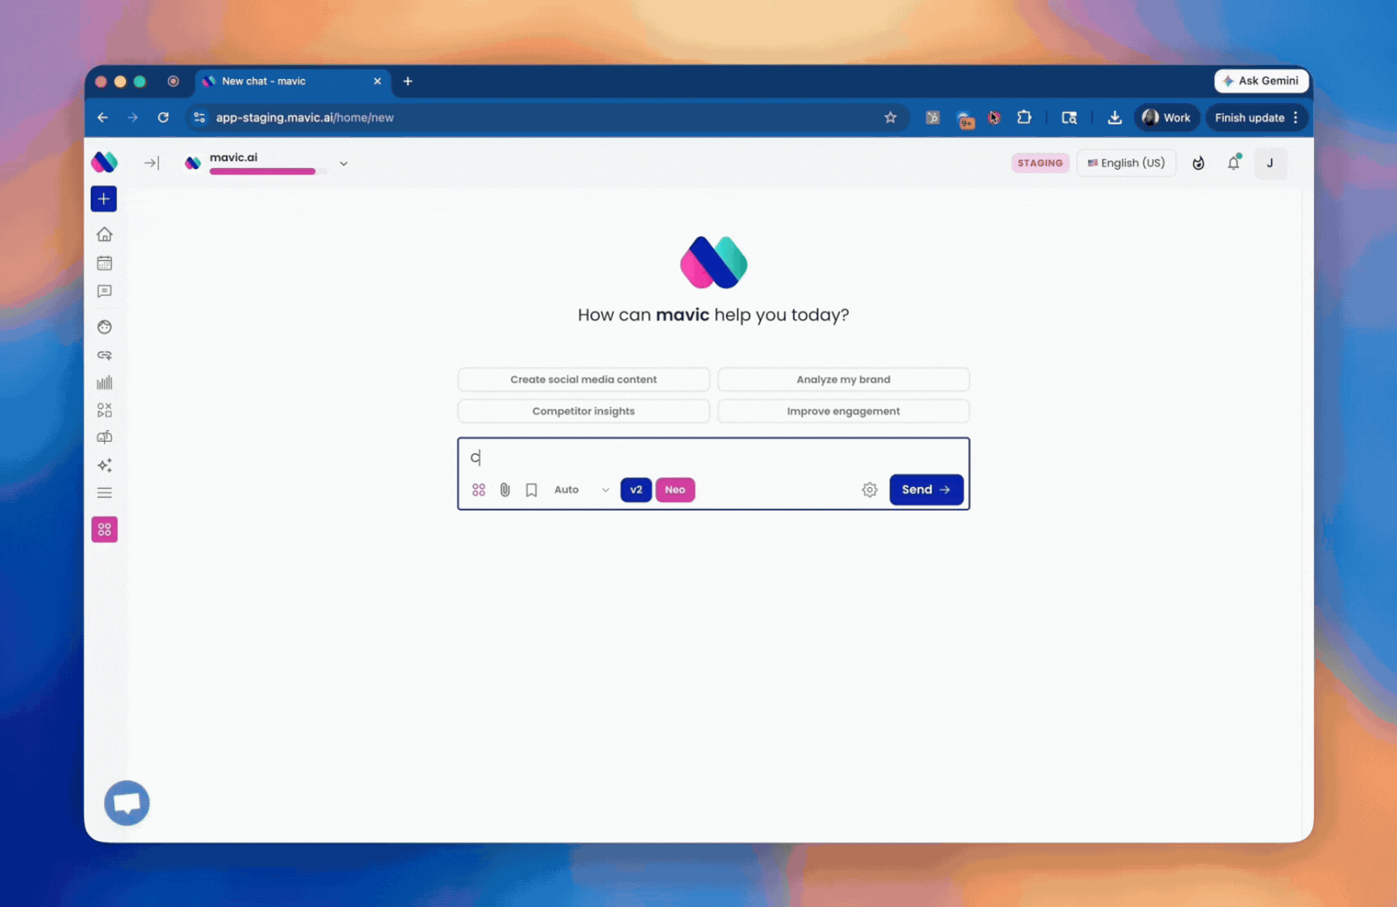Open the link icon in the sidebar
The width and height of the screenshot is (1397, 907).
pyautogui.click(x=104, y=355)
